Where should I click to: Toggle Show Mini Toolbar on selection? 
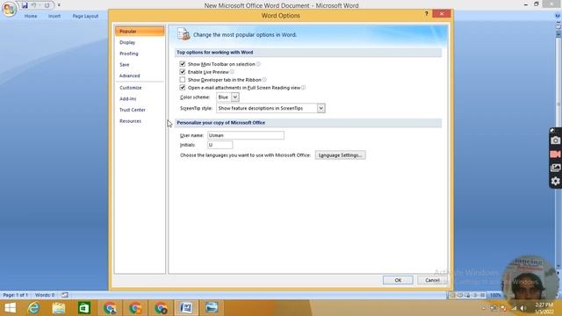(183, 64)
